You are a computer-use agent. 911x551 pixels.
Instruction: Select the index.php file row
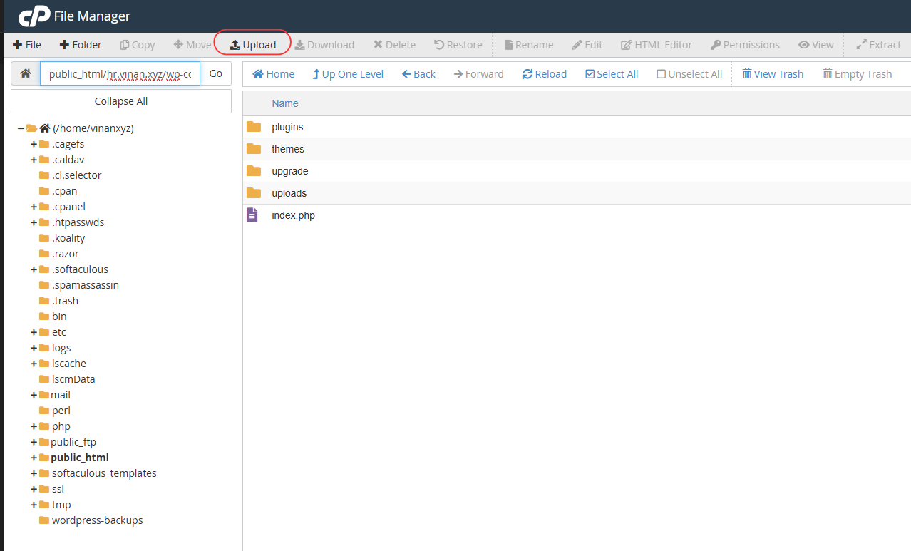[x=292, y=215]
